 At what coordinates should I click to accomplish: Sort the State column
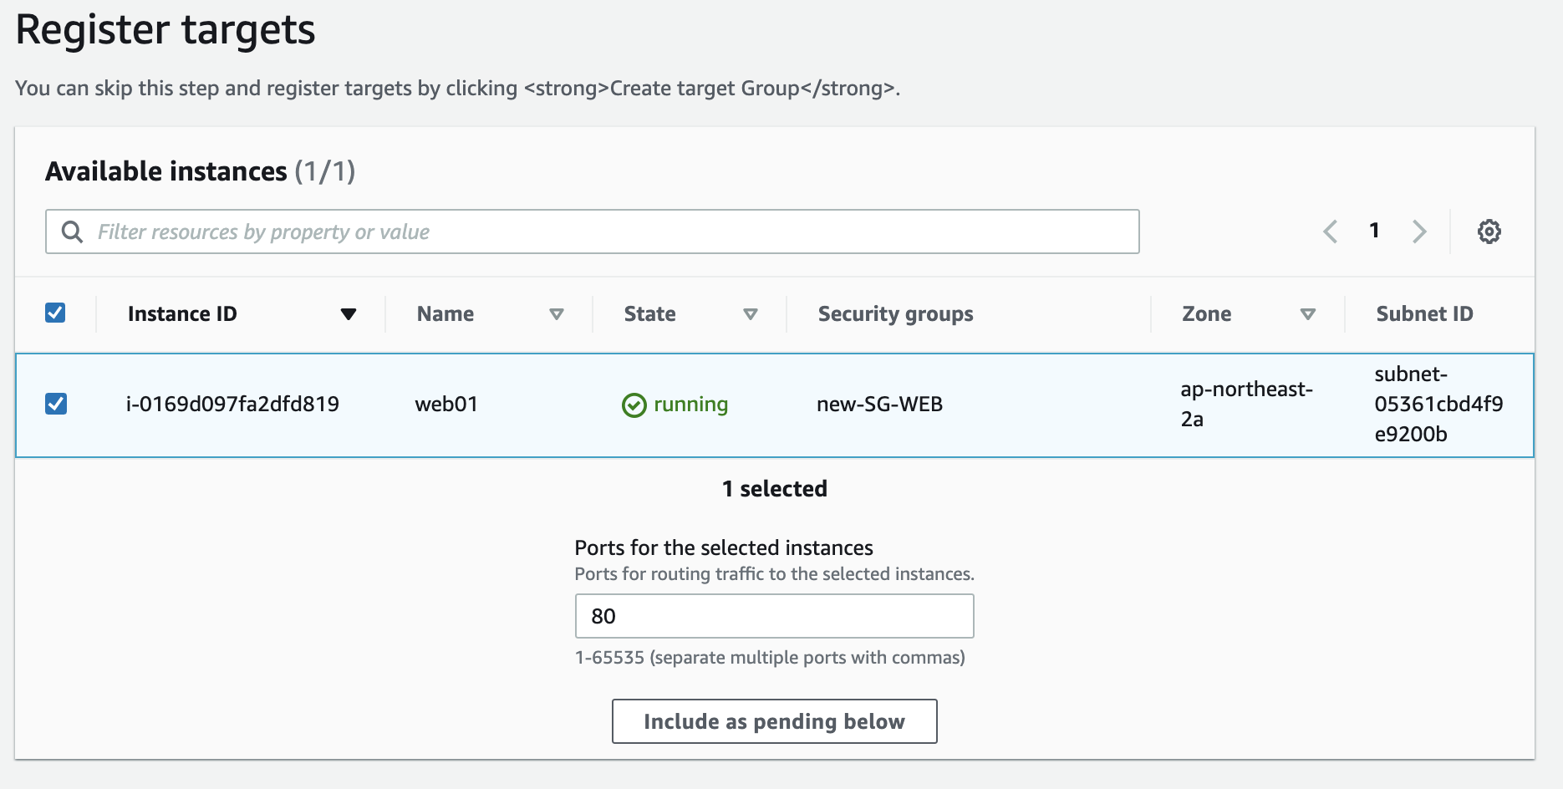pos(750,314)
